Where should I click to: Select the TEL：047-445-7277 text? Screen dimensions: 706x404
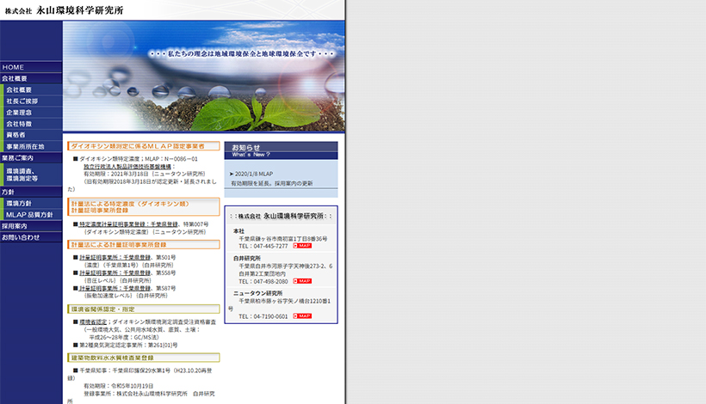tap(263, 246)
